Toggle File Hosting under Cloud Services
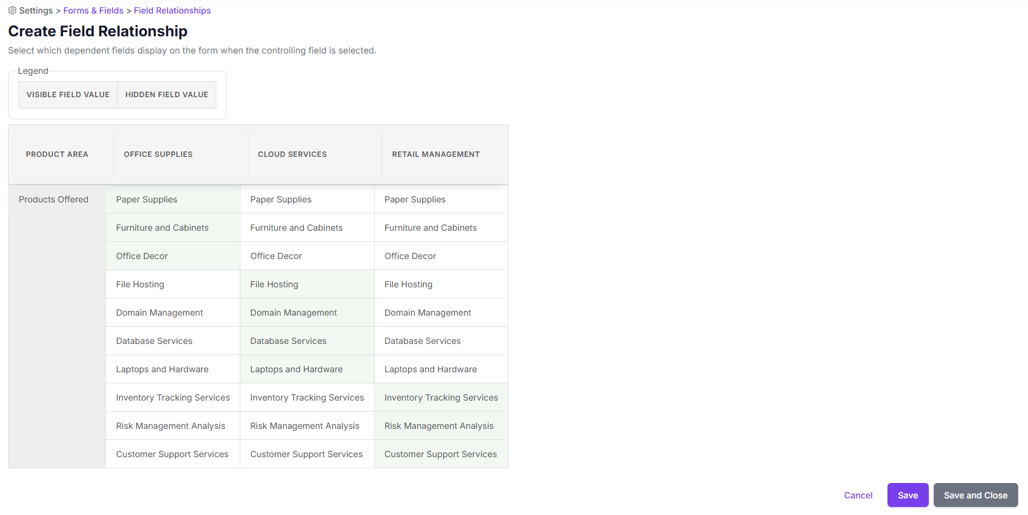 [x=307, y=284]
